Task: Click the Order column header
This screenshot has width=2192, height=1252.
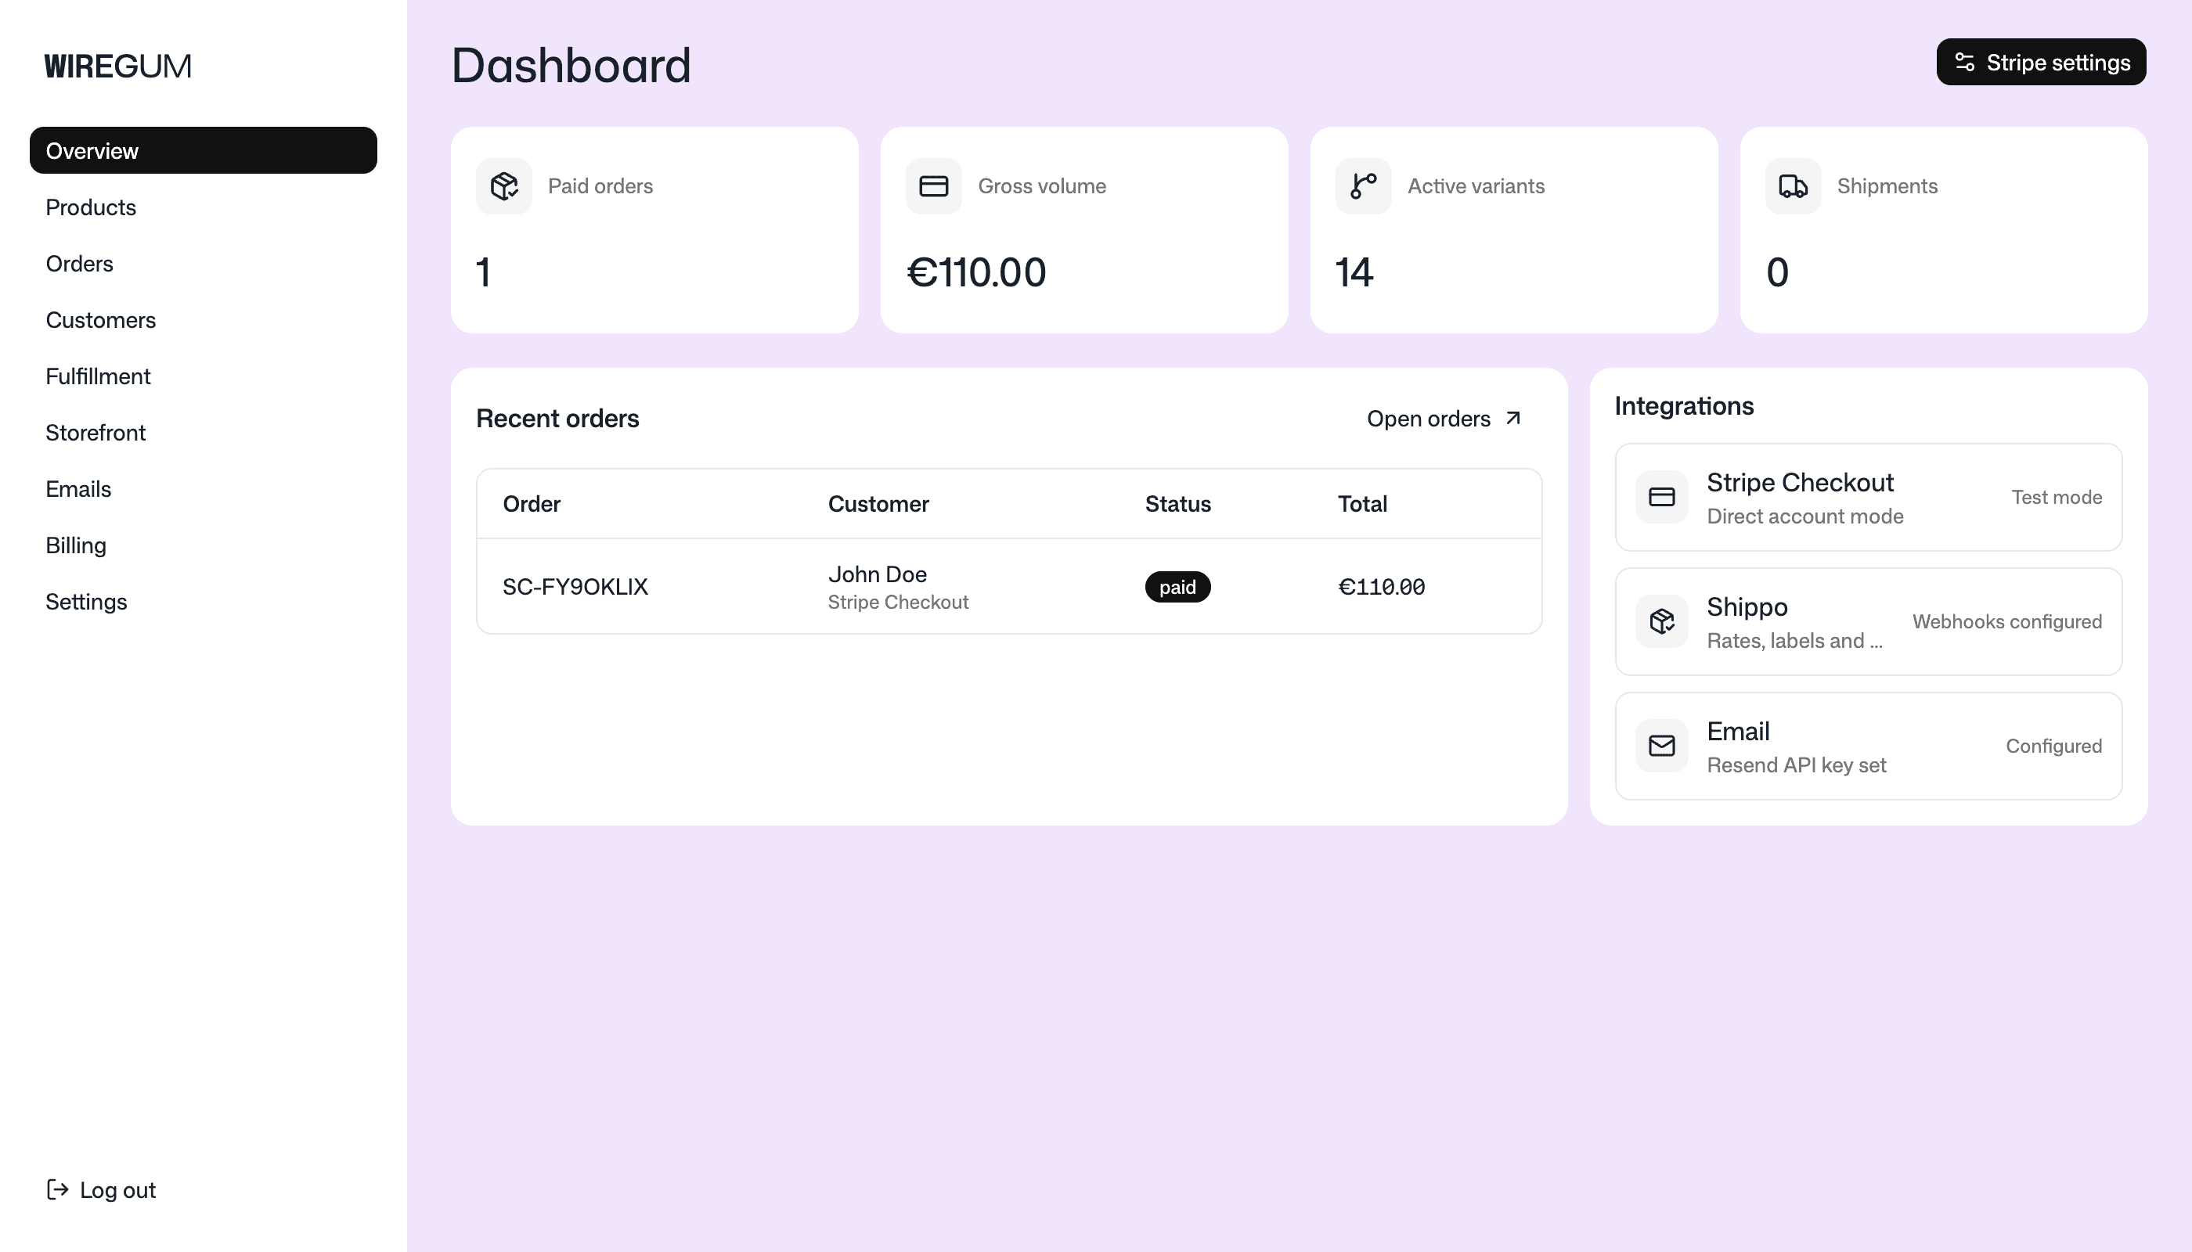Action: click(x=531, y=504)
